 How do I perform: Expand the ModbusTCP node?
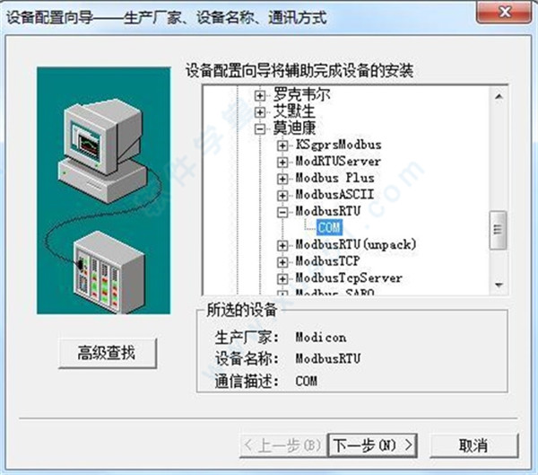tap(282, 262)
